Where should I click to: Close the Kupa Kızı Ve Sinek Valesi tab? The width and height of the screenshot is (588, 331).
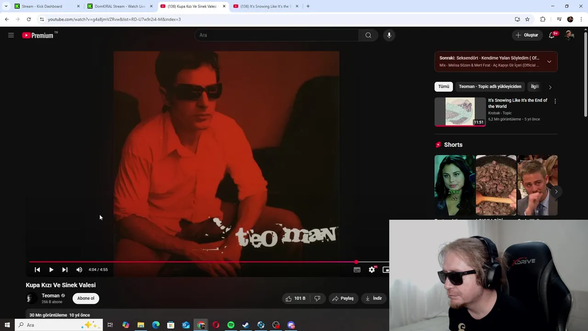224,6
